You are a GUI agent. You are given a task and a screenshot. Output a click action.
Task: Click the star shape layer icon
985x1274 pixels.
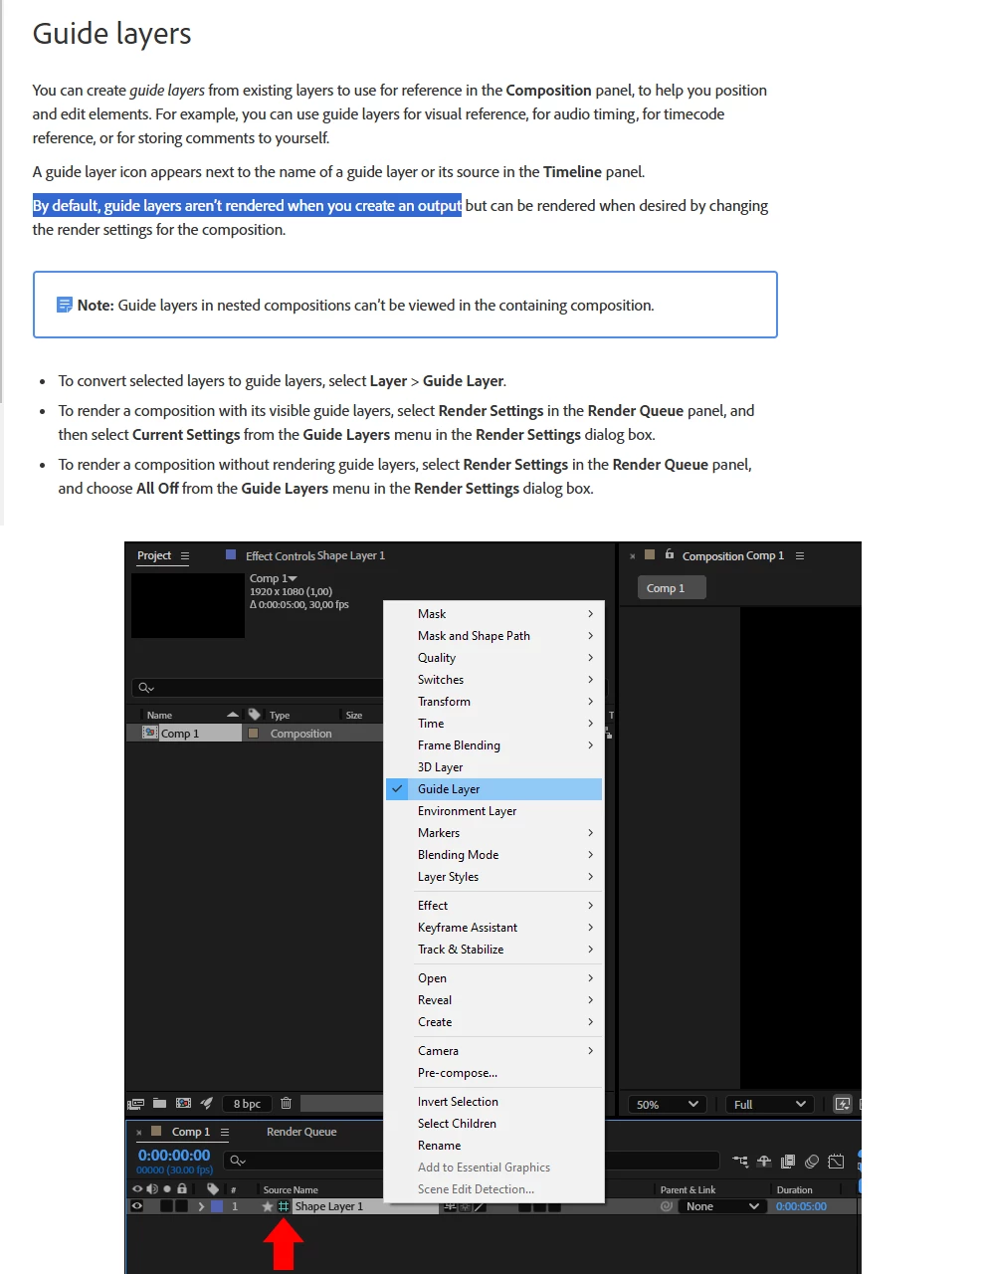267,1206
